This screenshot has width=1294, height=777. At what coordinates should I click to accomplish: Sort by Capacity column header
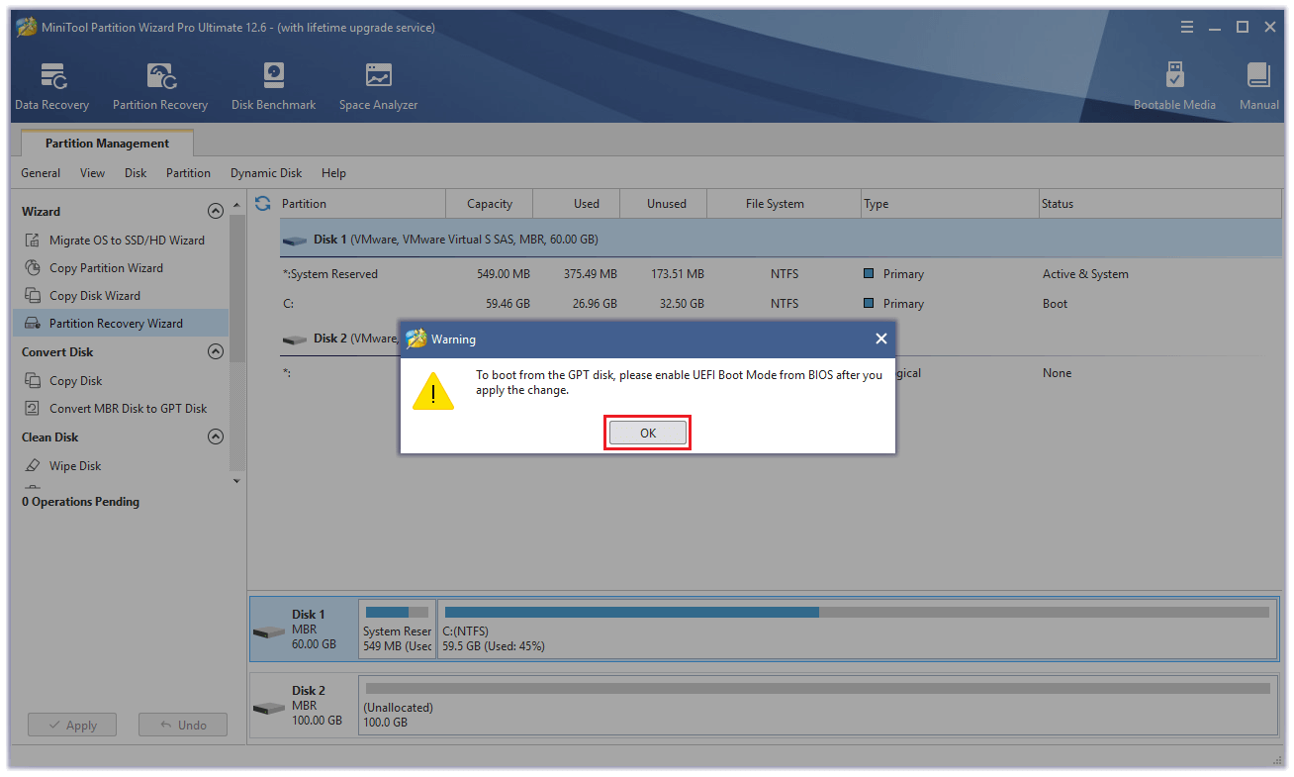pyautogui.click(x=490, y=204)
